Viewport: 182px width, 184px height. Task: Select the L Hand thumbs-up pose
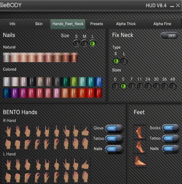tap(86, 164)
